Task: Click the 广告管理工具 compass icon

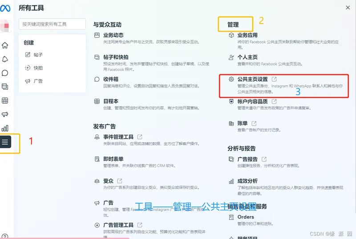Action: point(97,225)
